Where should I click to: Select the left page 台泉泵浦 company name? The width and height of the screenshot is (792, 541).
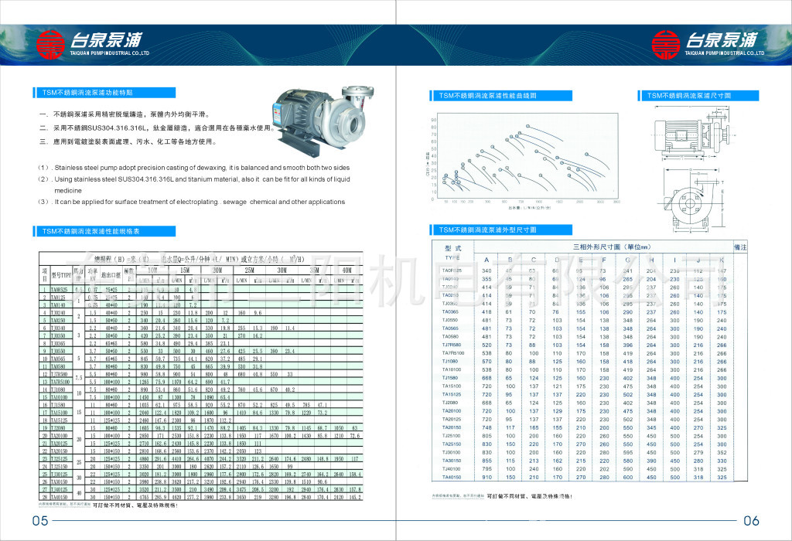[x=106, y=40]
